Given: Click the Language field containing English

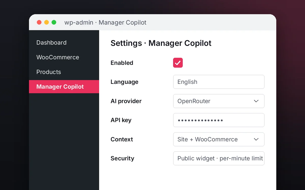Looking at the screenshot, I should [219, 82].
